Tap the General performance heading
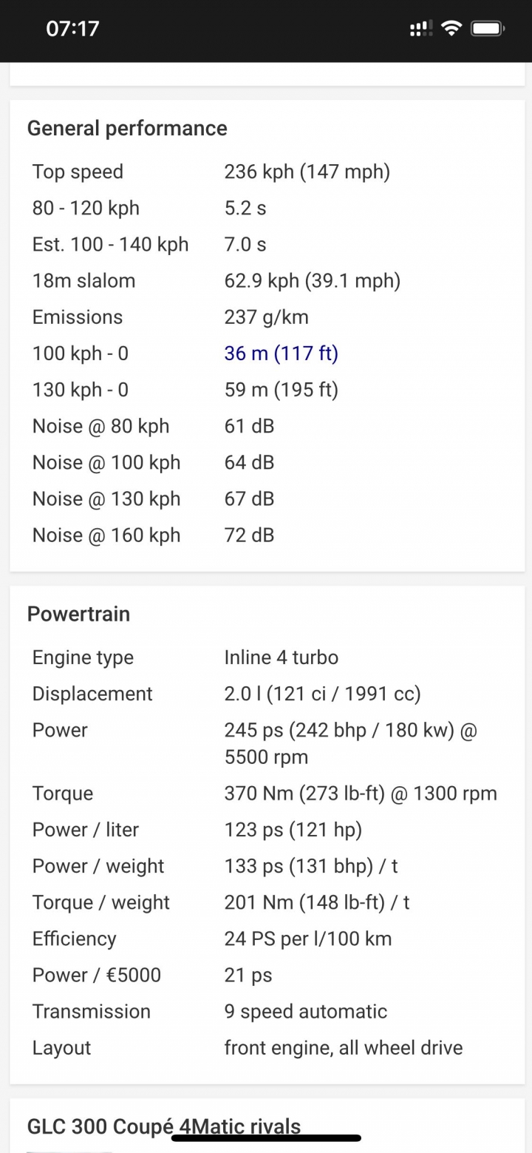 point(127,128)
